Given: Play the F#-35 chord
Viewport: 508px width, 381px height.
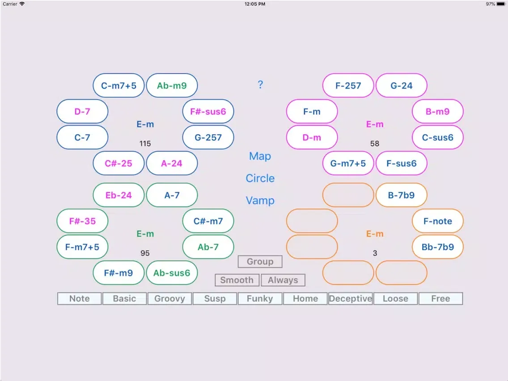Looking at the screenshot, I should tap(82, 221).
